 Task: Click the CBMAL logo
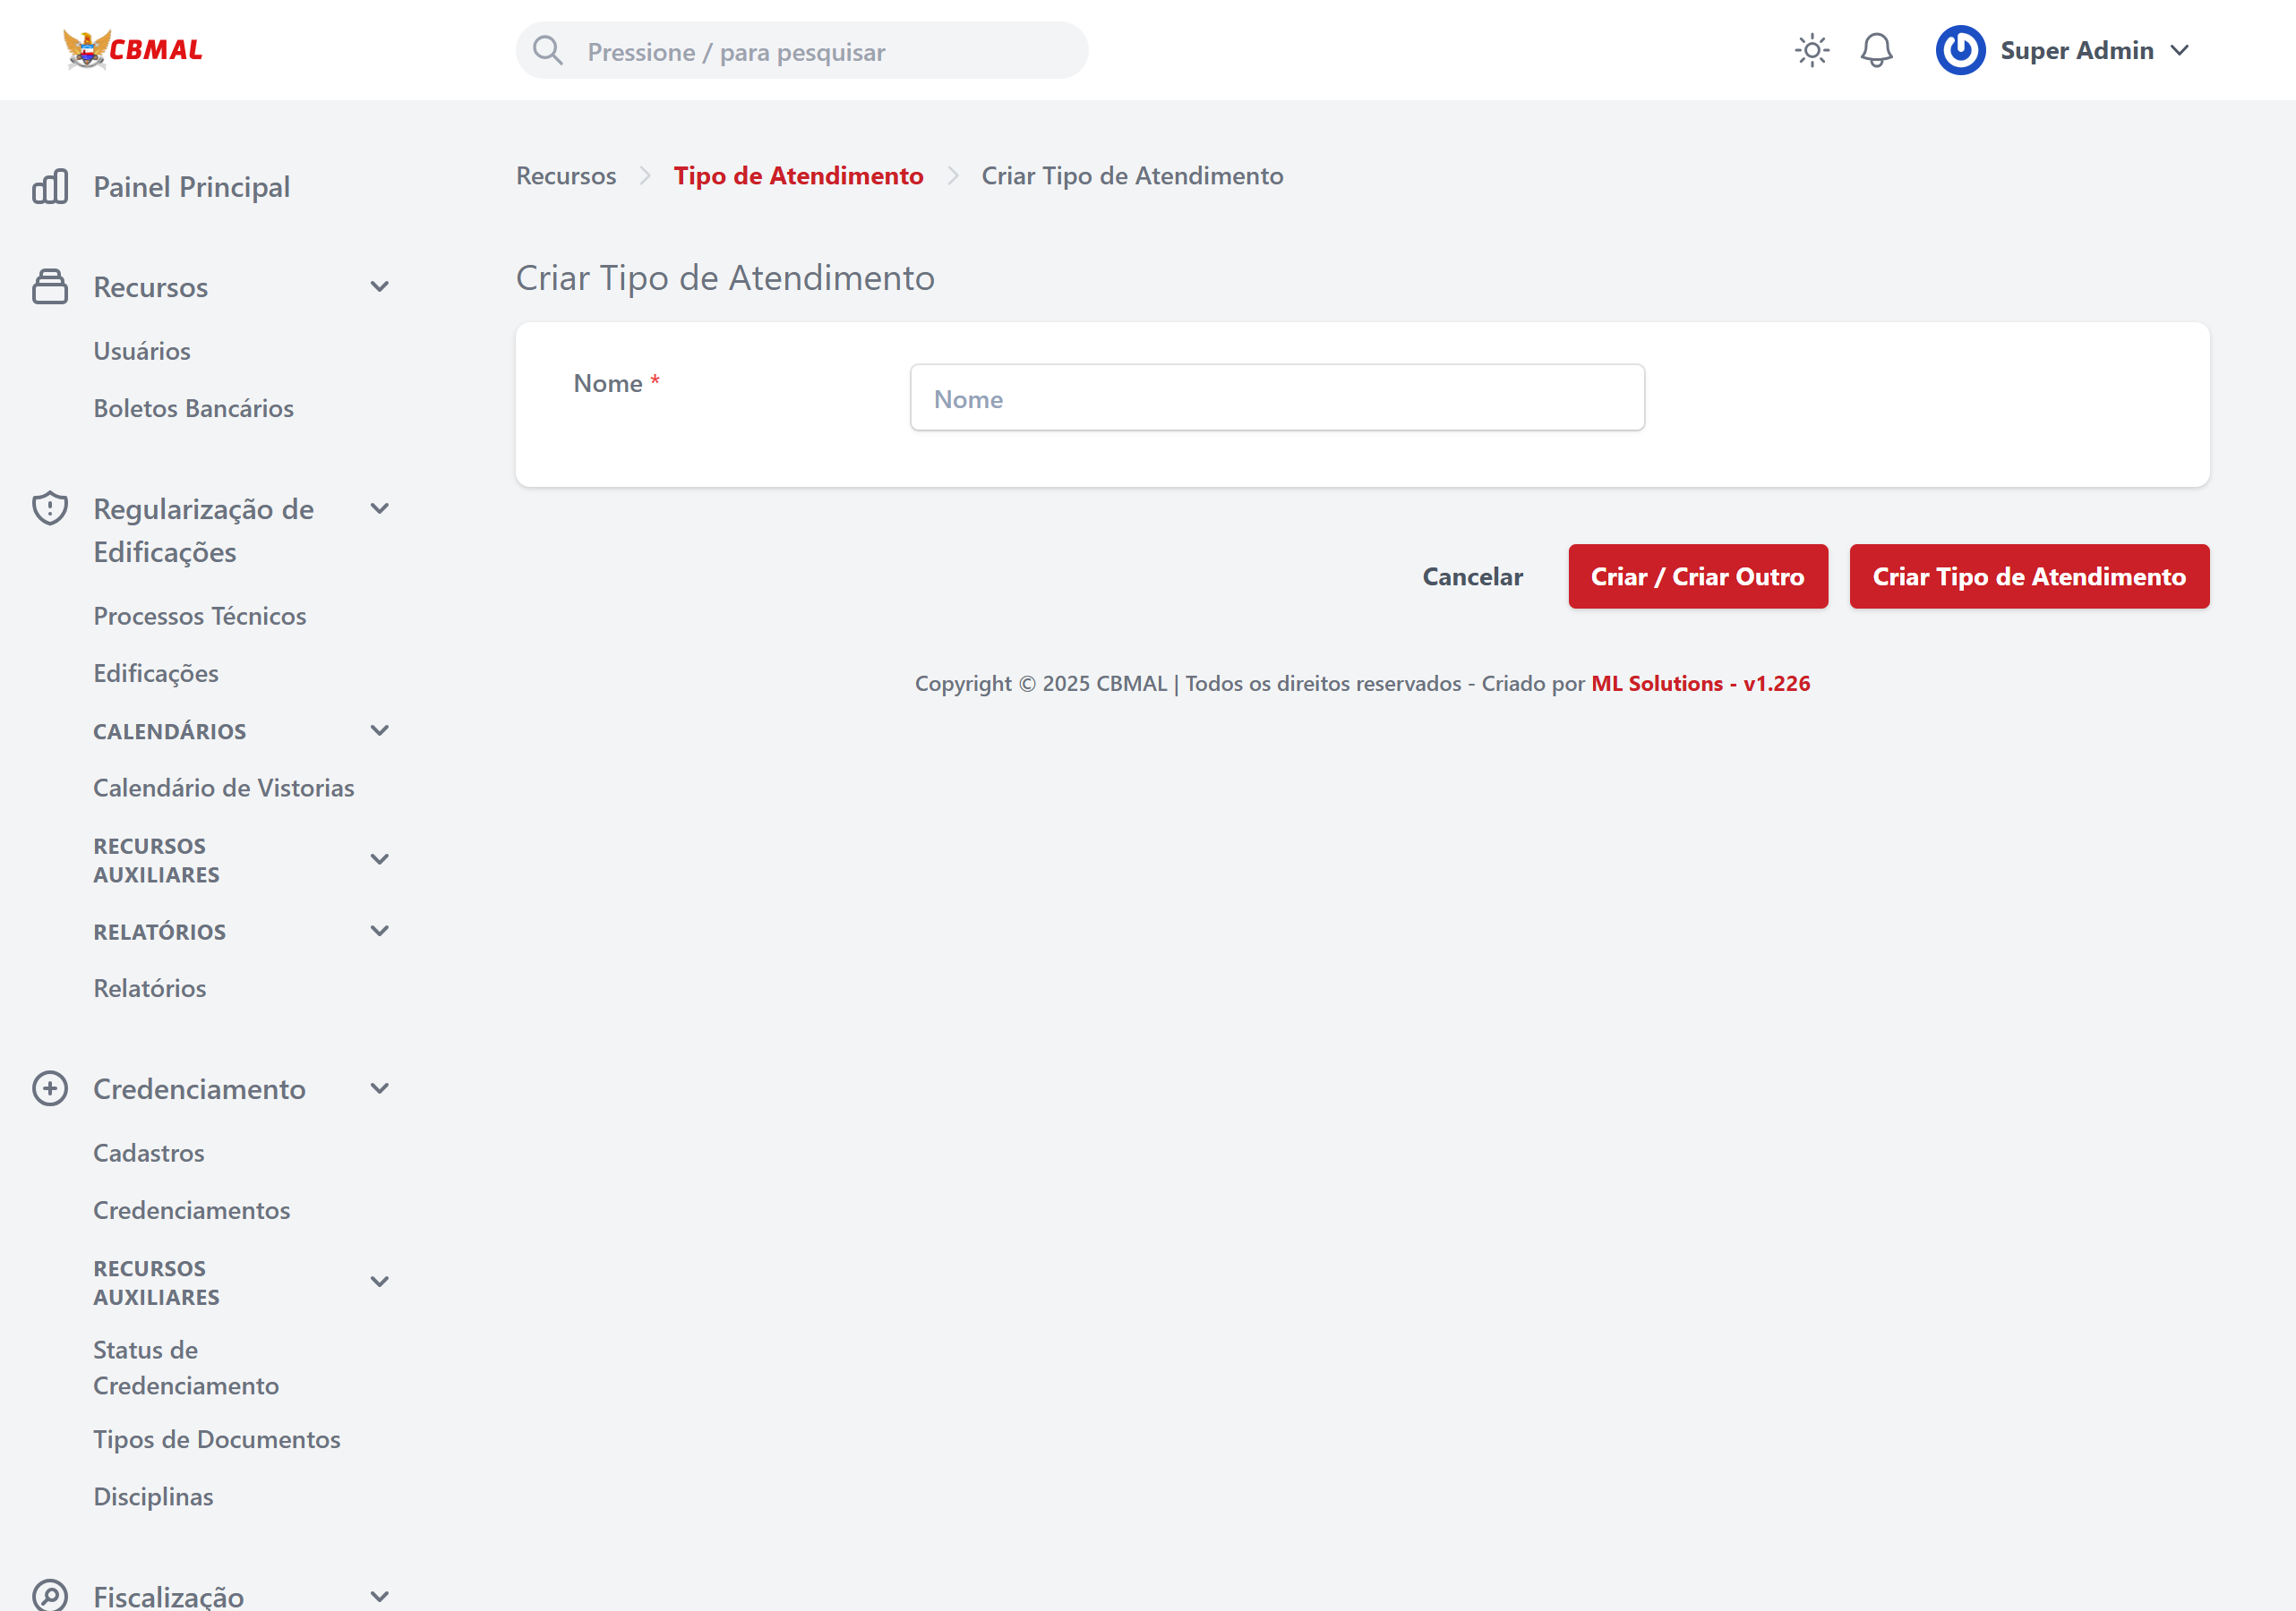point(133,49)
